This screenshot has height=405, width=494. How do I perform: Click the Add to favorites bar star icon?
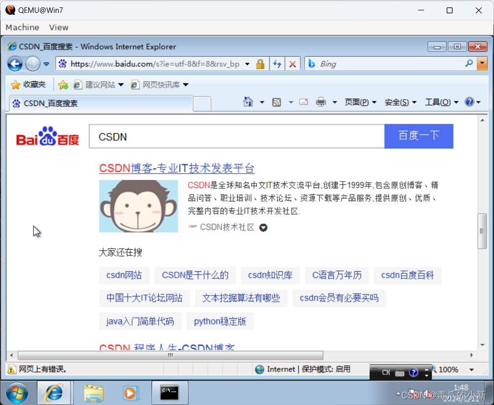point(63,84)
